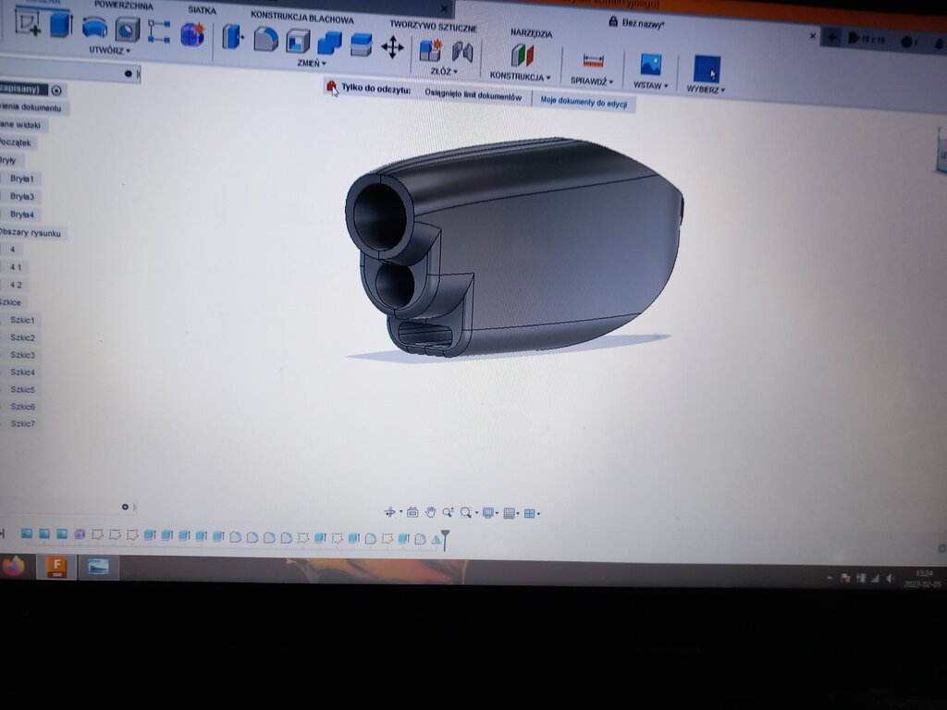Switch to the POWIERZCHNIA tab
This screenshot has width=947, height=710.
point(124,6)
